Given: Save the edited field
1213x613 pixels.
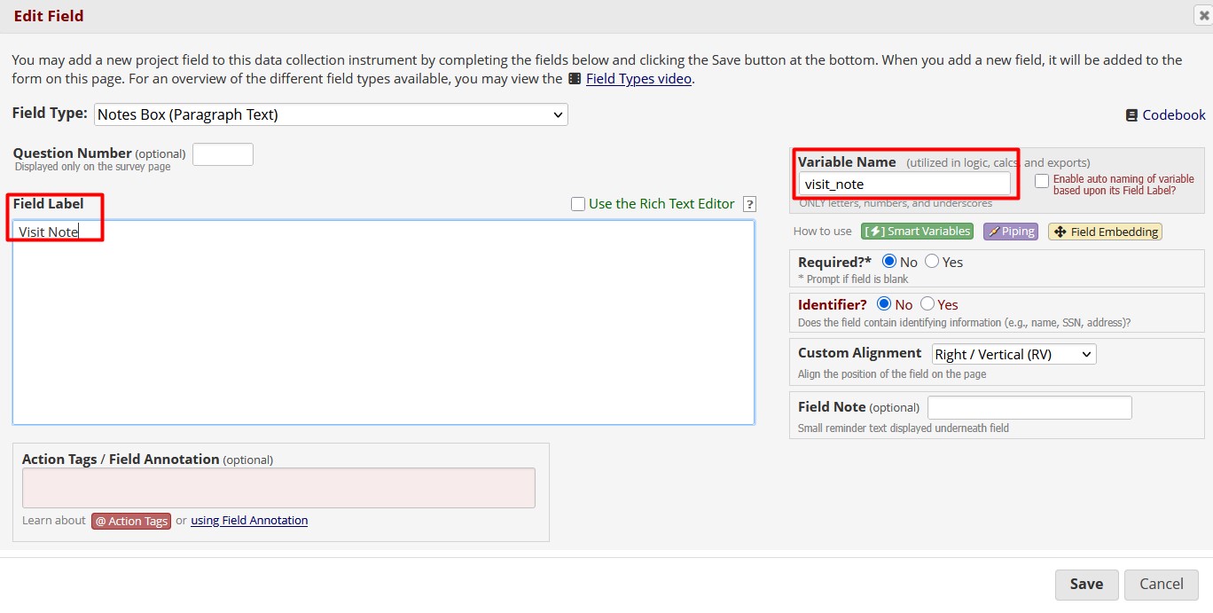Looking at the screenshot, I should tap(1086, 584).
